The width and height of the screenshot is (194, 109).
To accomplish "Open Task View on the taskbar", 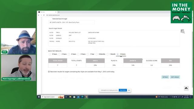I will click(66, 97).
